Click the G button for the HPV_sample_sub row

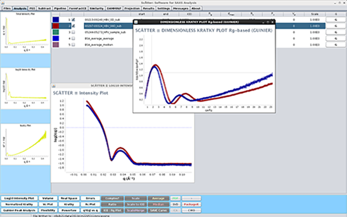(x=335, y=32)
